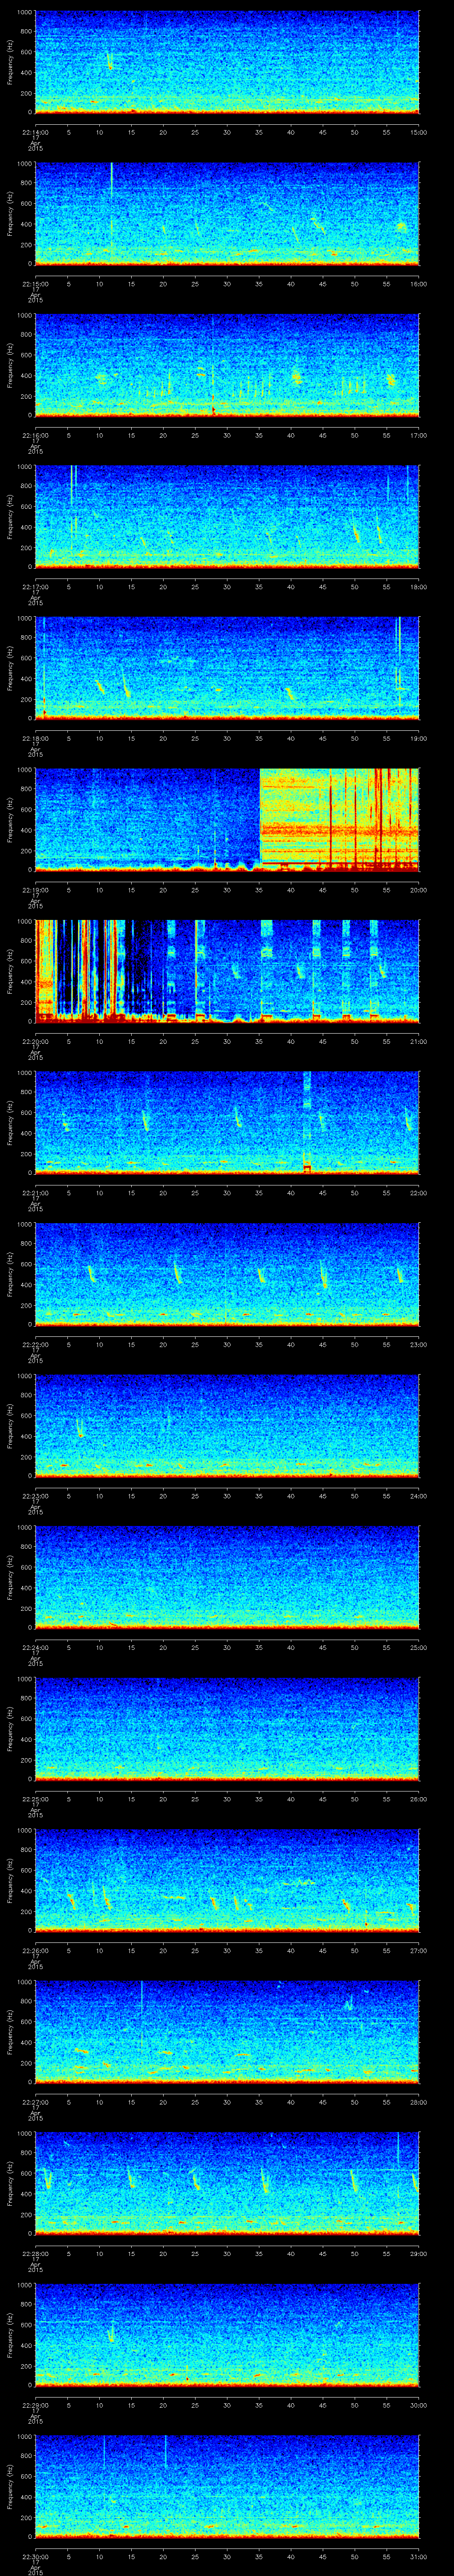The image size is (454, 2576).
Task: Click the '21:00' end time label
Action: point(418,1041)
